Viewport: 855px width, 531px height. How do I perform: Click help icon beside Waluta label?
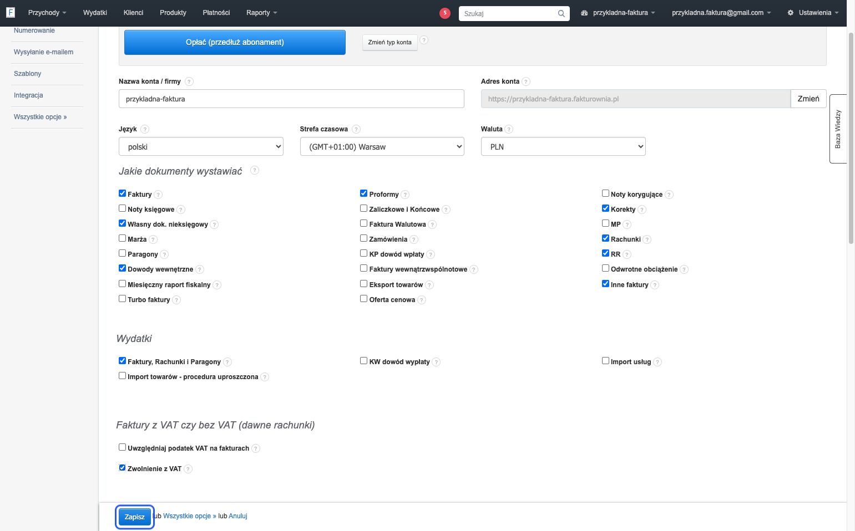(x=509, y=129)
